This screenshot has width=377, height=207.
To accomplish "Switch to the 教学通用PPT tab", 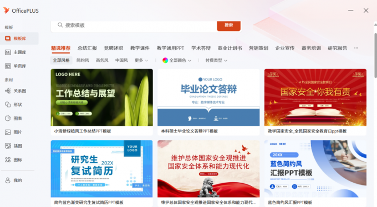I will [x=170, y=48].
